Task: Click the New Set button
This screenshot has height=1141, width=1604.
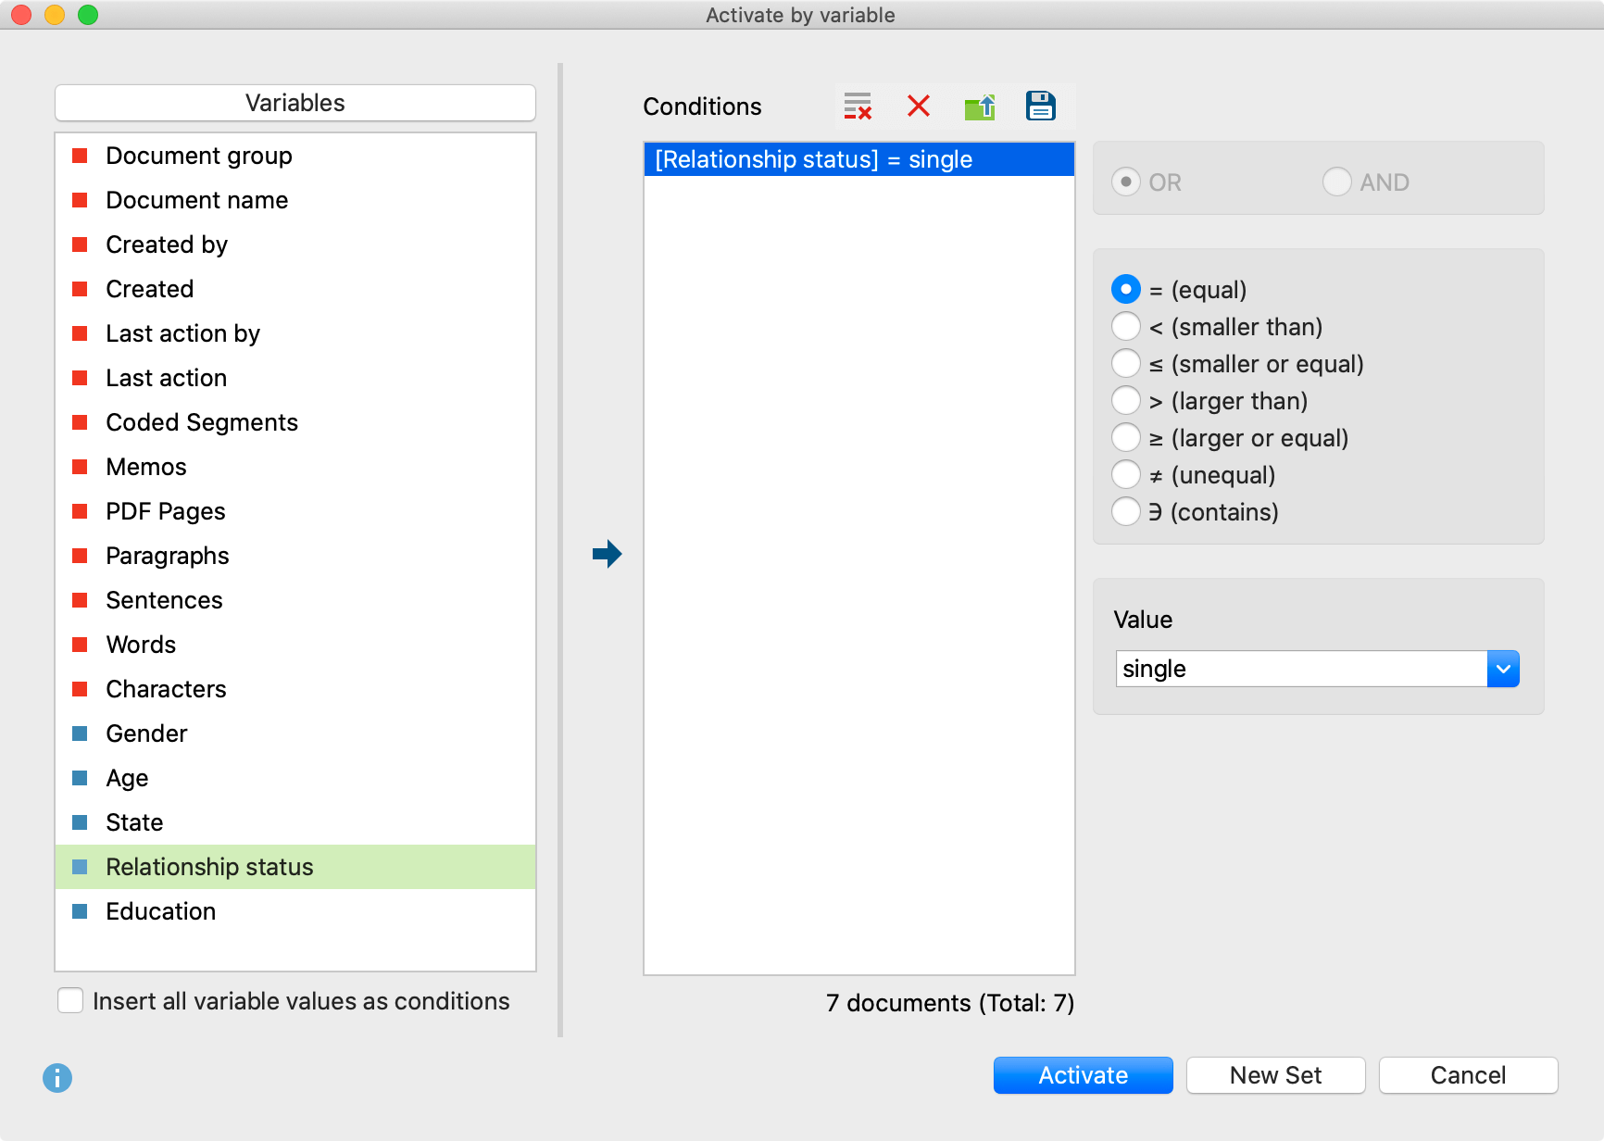Action: (1275, 1075)
